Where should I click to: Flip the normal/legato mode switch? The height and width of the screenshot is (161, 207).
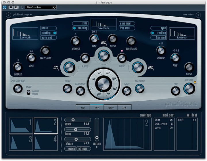click(x=28, y=92)
